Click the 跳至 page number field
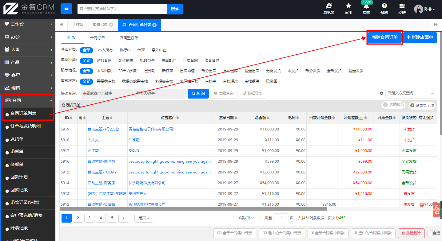This screenshot has width=442, height=241. click(281, 218)
